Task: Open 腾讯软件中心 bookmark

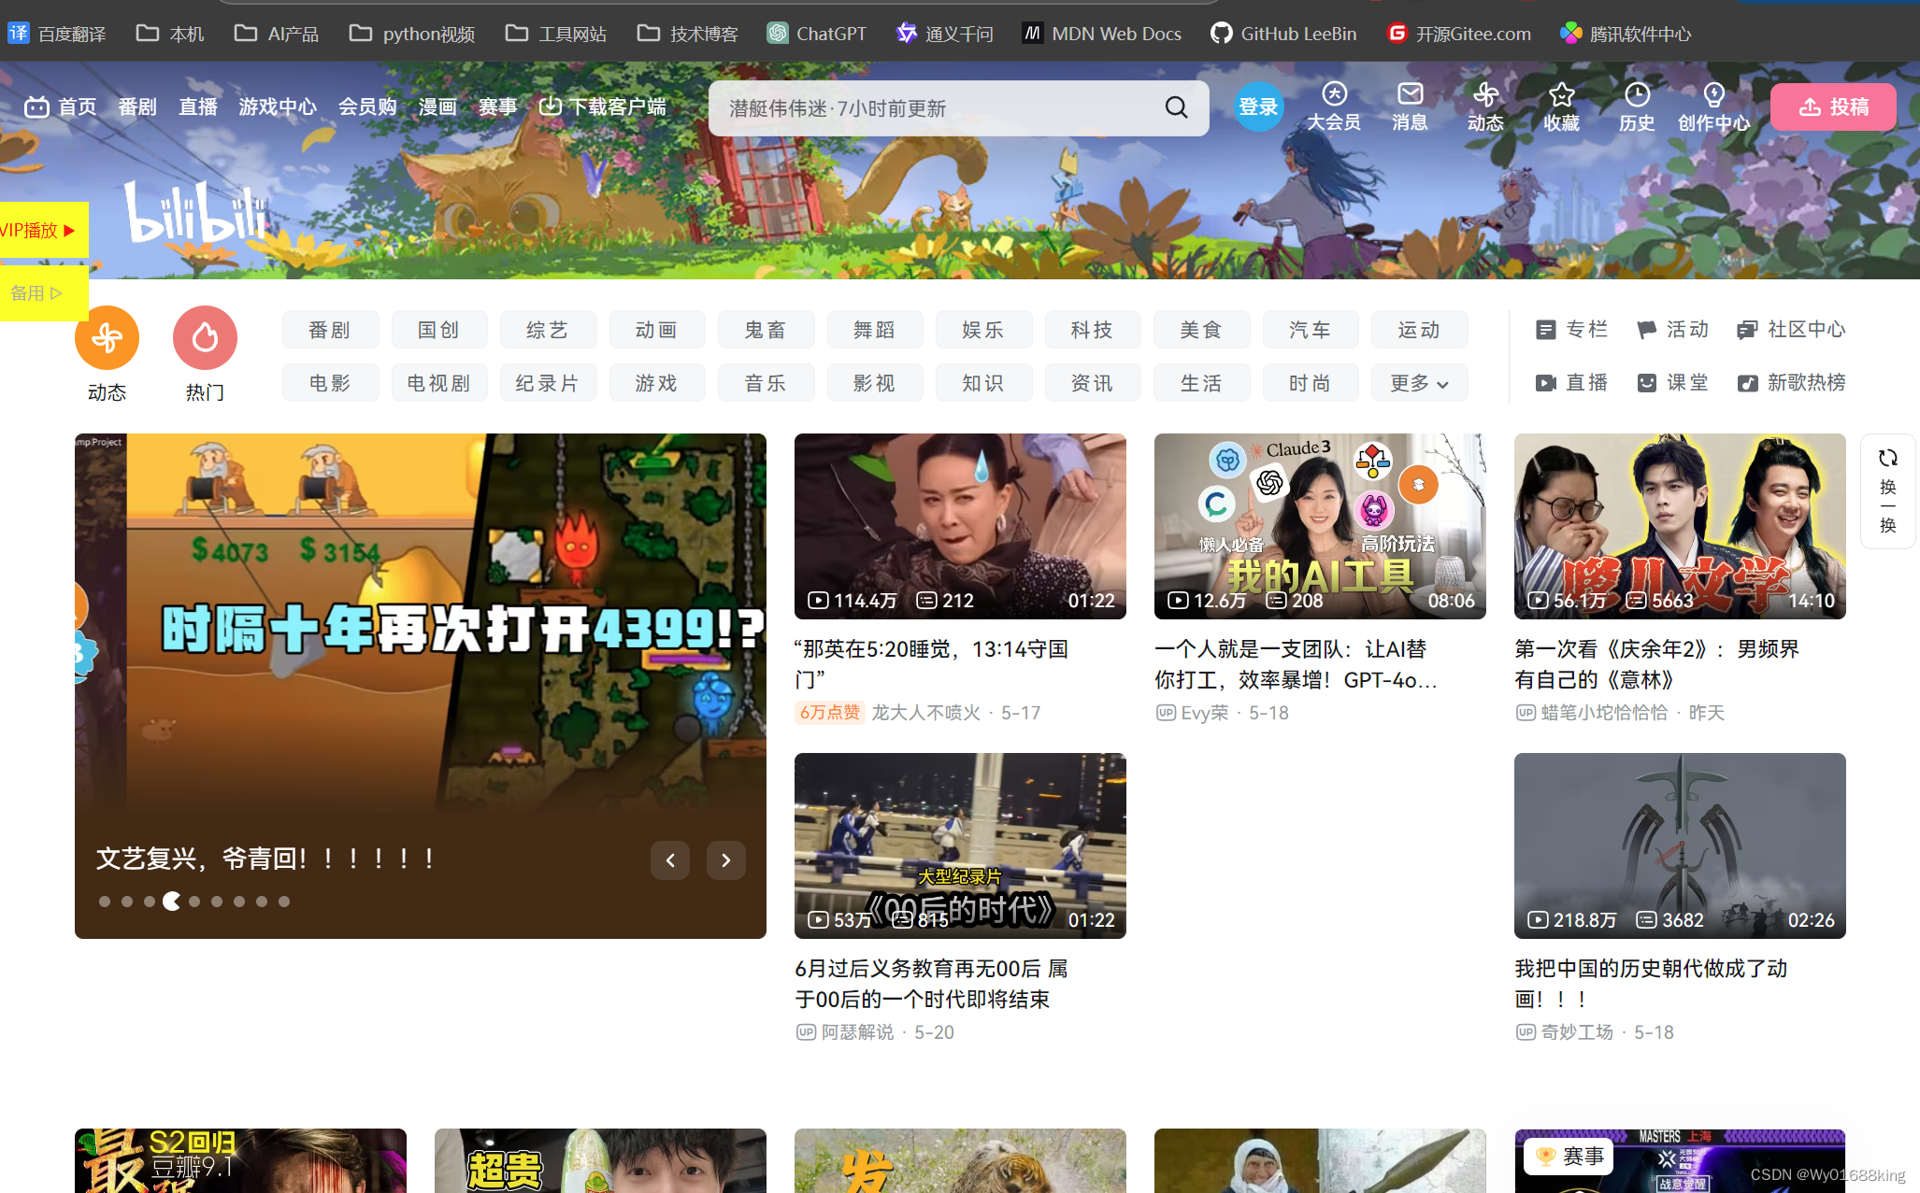Action: pos(1626,34)
